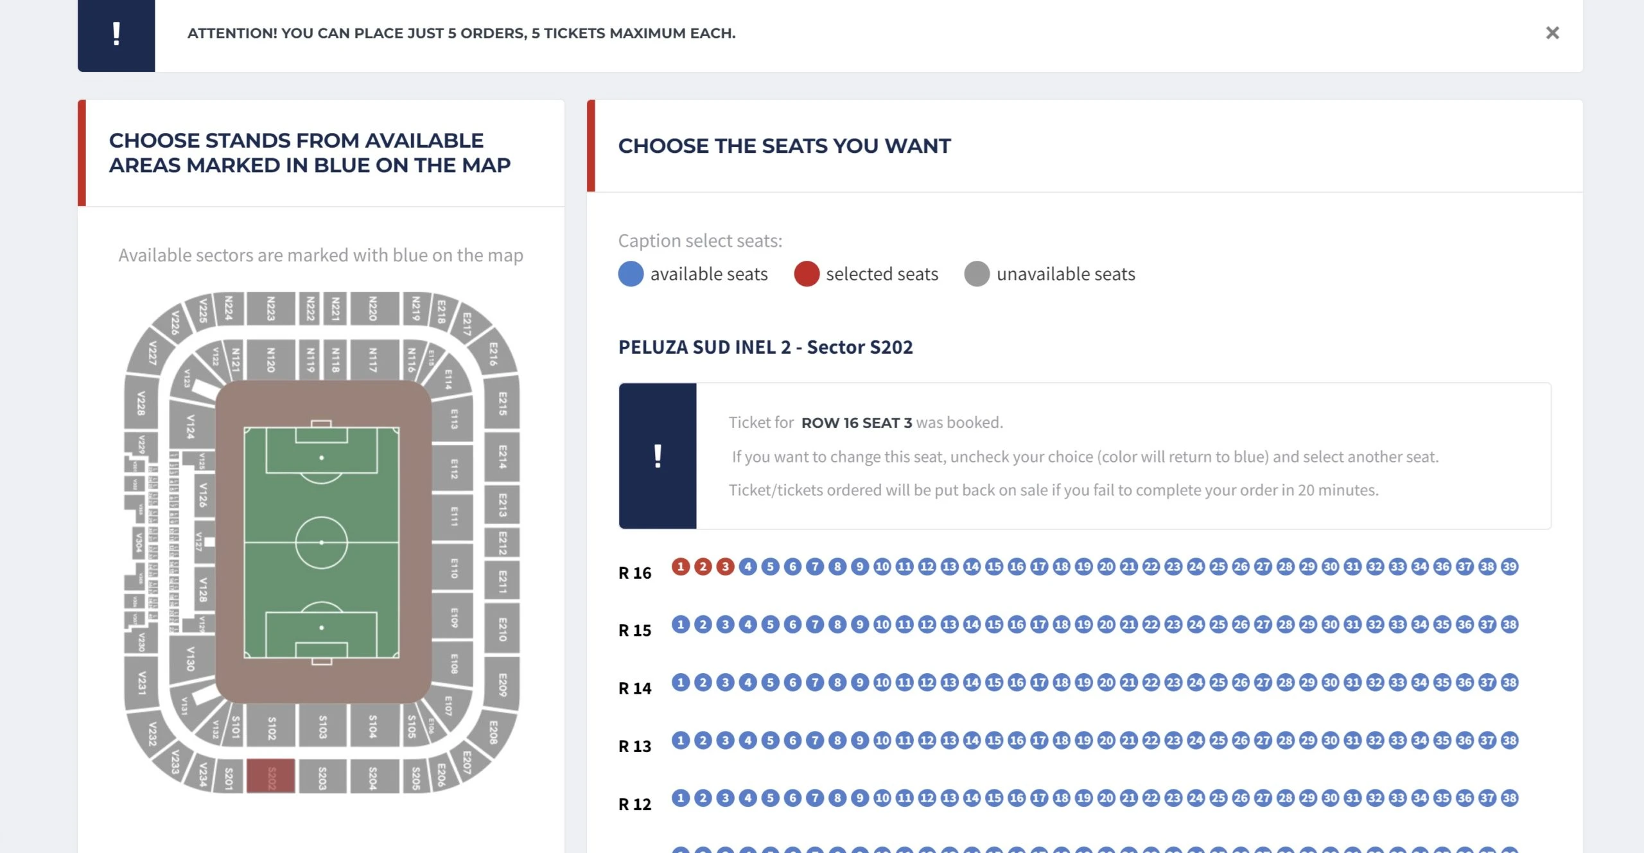Select seat 5 in row R 13
Screen dimensions: 1644x853
click(770, 740)
